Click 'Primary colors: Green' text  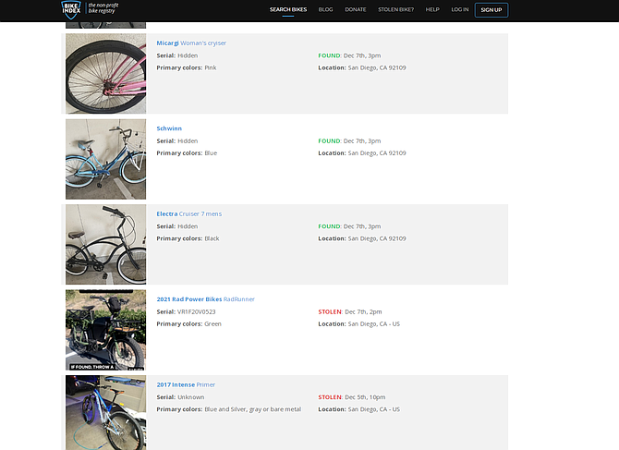coord(188,323)
